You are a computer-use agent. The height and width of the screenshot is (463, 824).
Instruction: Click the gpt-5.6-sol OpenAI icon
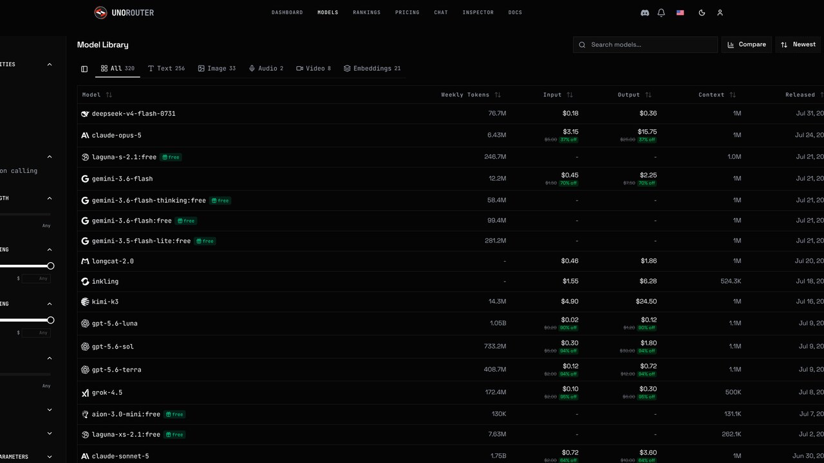tap(85, 347)
